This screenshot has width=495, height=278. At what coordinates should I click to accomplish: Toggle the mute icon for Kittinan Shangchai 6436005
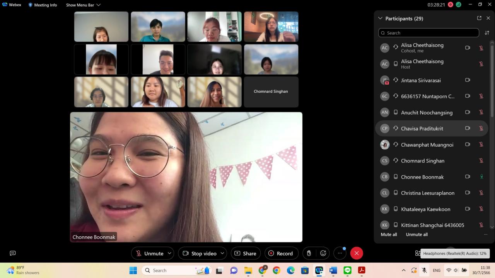[481, 225]
